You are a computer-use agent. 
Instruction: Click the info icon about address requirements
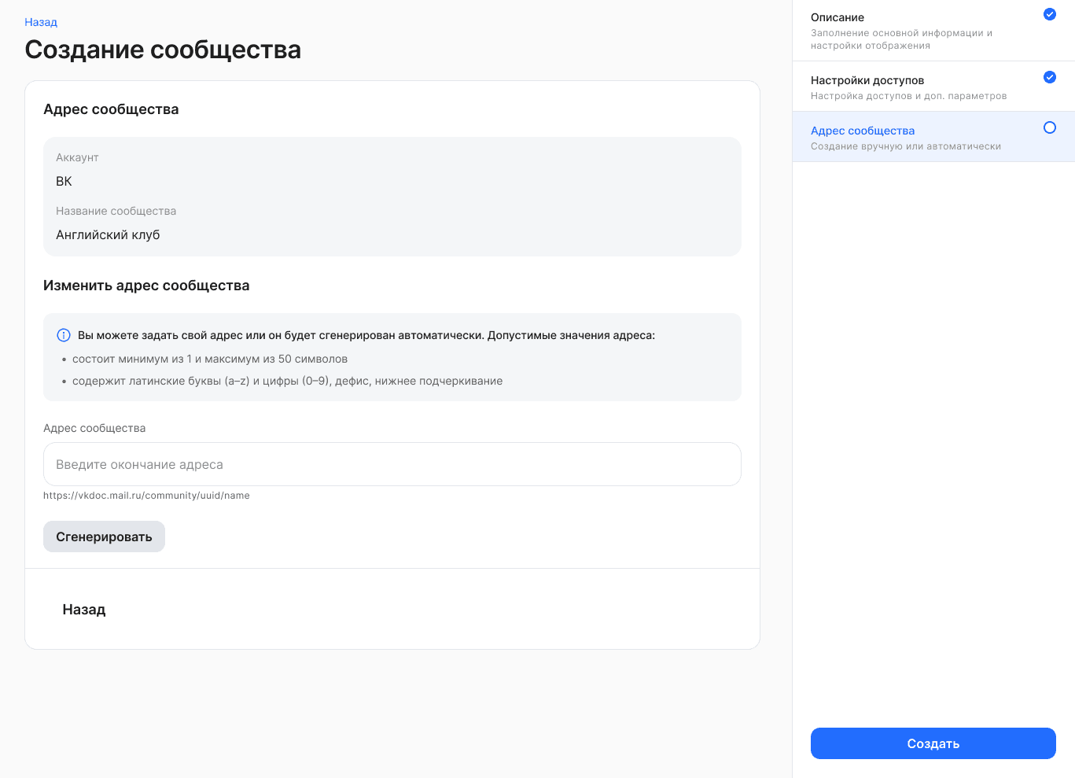point(64,334)
